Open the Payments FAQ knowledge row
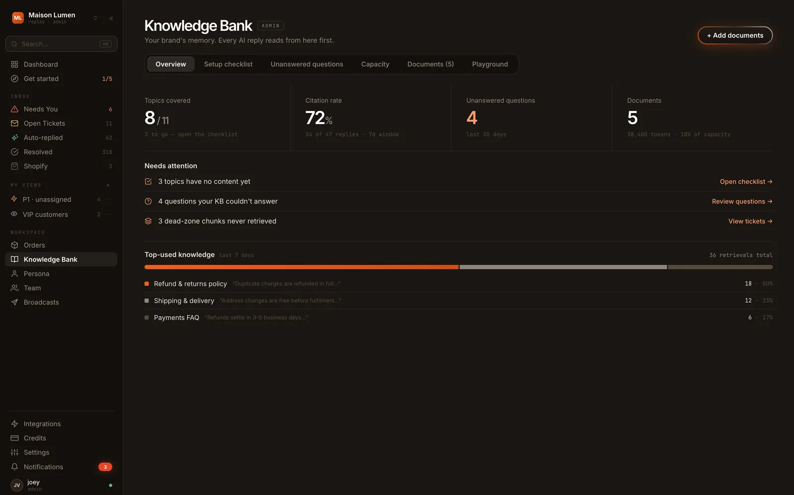Screen dimensions: 794x495 459,318
